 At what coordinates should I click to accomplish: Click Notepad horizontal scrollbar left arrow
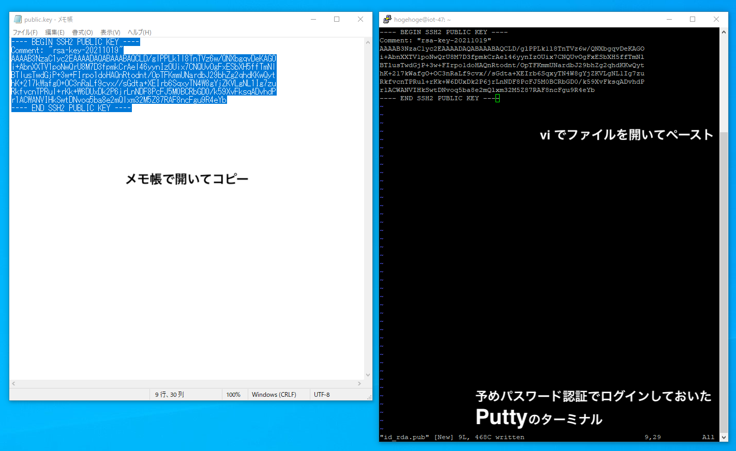pos(13,384)
